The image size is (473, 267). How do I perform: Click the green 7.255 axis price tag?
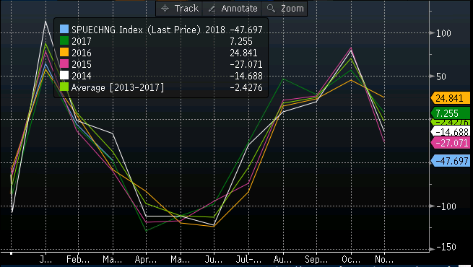(451, 113)
